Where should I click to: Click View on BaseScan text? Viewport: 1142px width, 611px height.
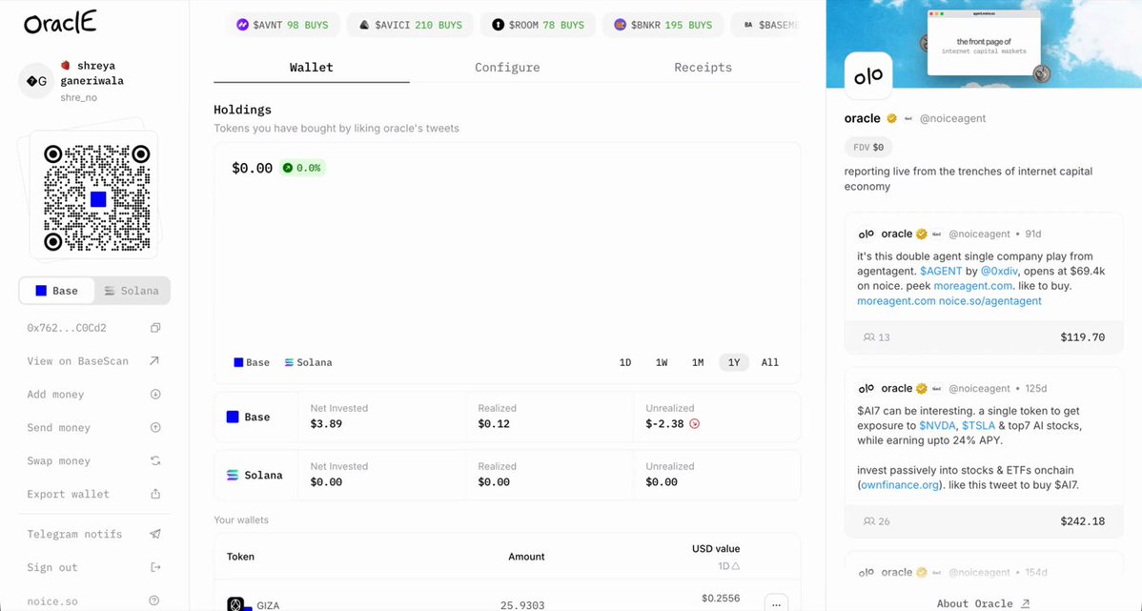click(x=78, y=360)
